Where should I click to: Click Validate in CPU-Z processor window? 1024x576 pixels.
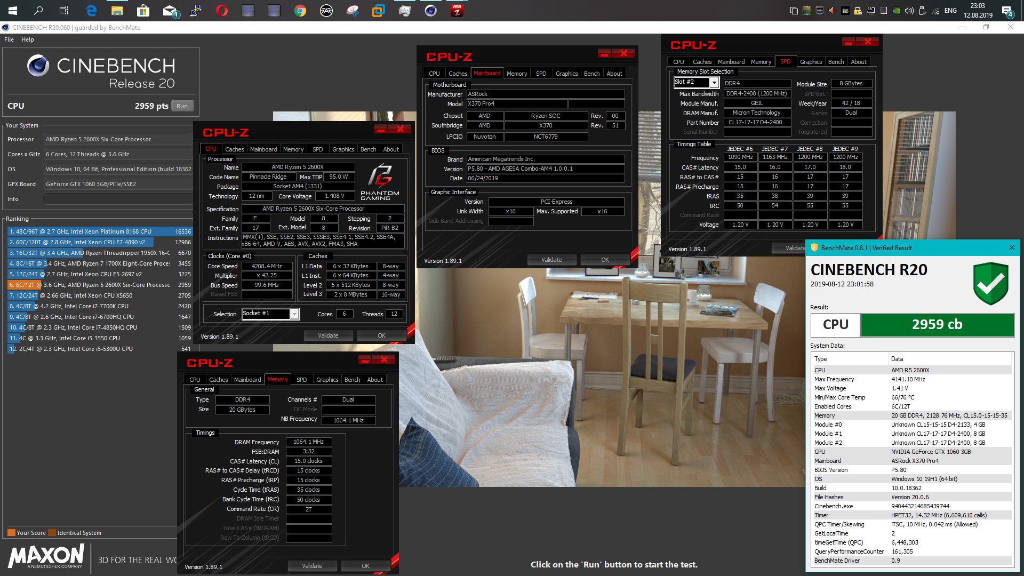pyautogui.click(x=328, y=335)
